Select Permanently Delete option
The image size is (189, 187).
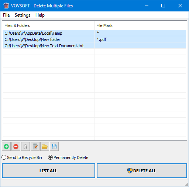tap(68, 157)
